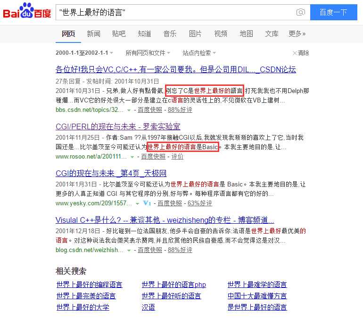This screenshot has height=320, width=363.
Task: Open related search 汉语
Action: 148,307
